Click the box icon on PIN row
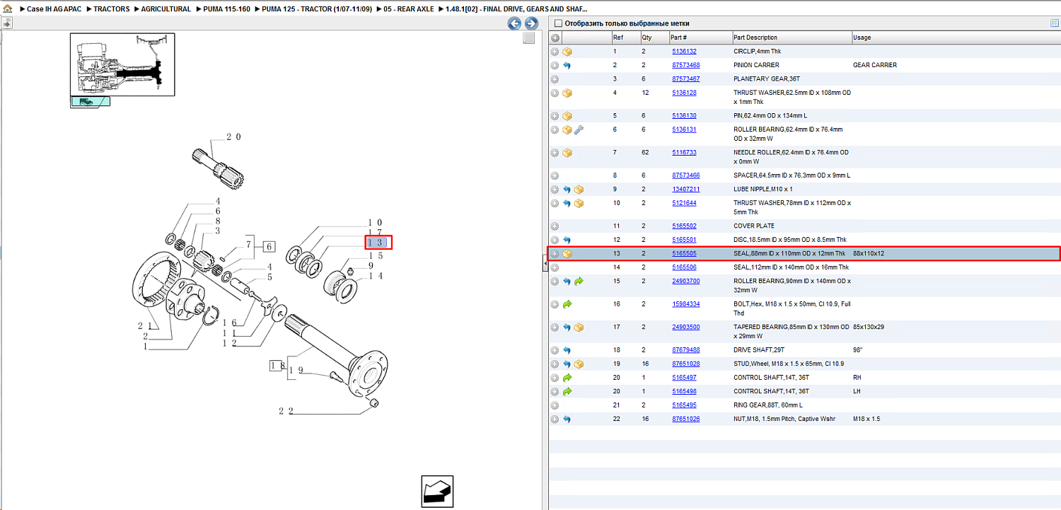 pyautogui.click(x=567, y=116)
